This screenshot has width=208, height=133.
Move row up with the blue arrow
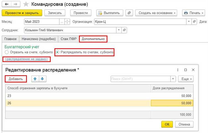click(35, 79)
